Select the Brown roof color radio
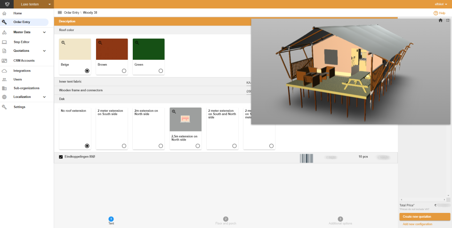452x228 pixels. coord(124,71)
